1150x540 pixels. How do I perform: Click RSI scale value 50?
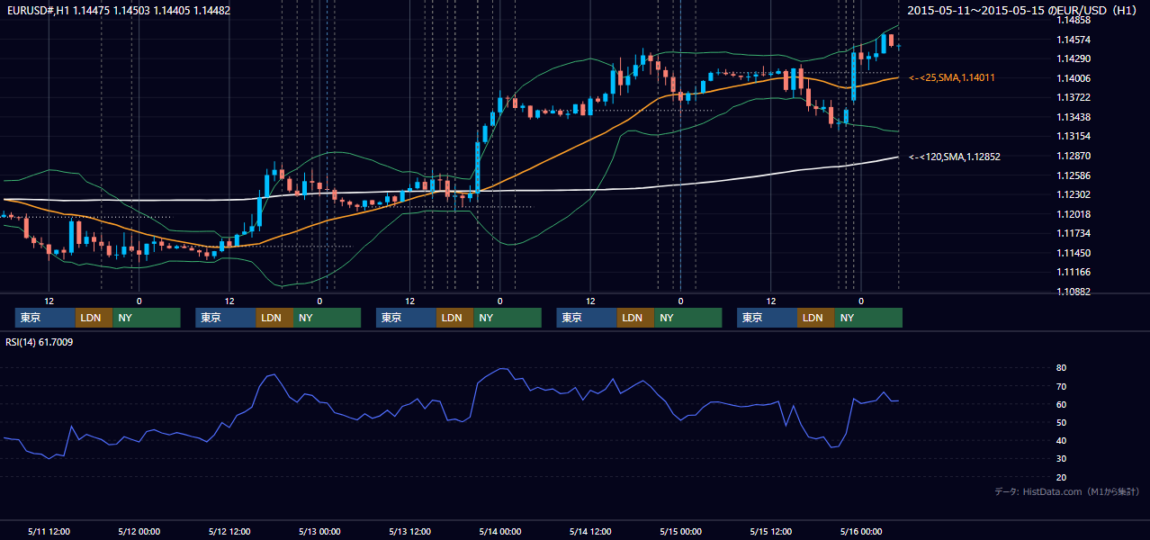(x=1062, y=422)
